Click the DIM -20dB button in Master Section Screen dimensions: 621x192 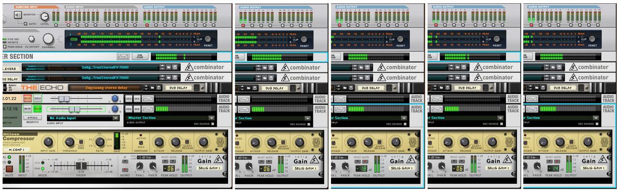(x=140, y=56)
